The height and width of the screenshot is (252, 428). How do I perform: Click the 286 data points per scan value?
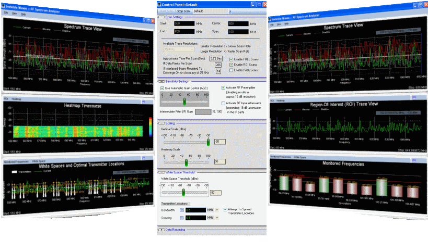[218, 65]
